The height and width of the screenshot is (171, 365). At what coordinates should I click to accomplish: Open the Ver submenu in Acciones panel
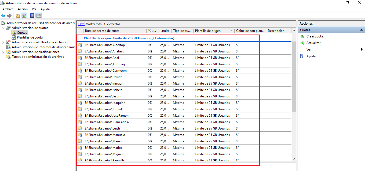[x=309, y=50]
